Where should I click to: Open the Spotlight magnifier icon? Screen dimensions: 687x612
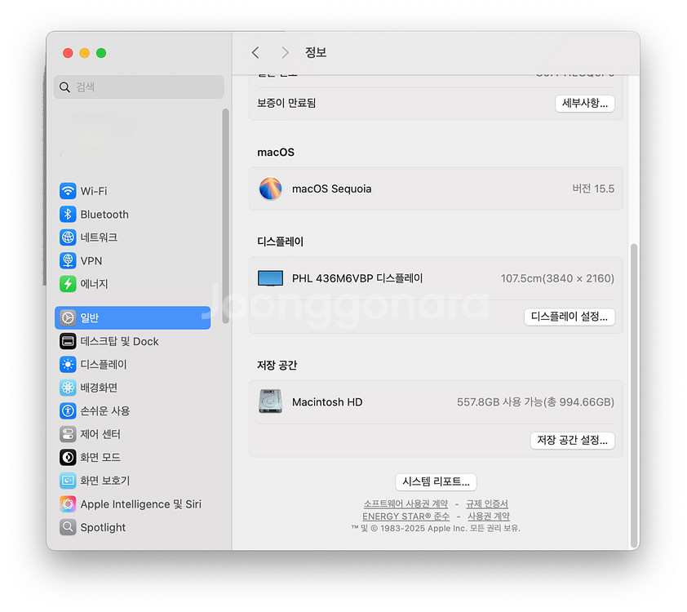click(68, 527)
